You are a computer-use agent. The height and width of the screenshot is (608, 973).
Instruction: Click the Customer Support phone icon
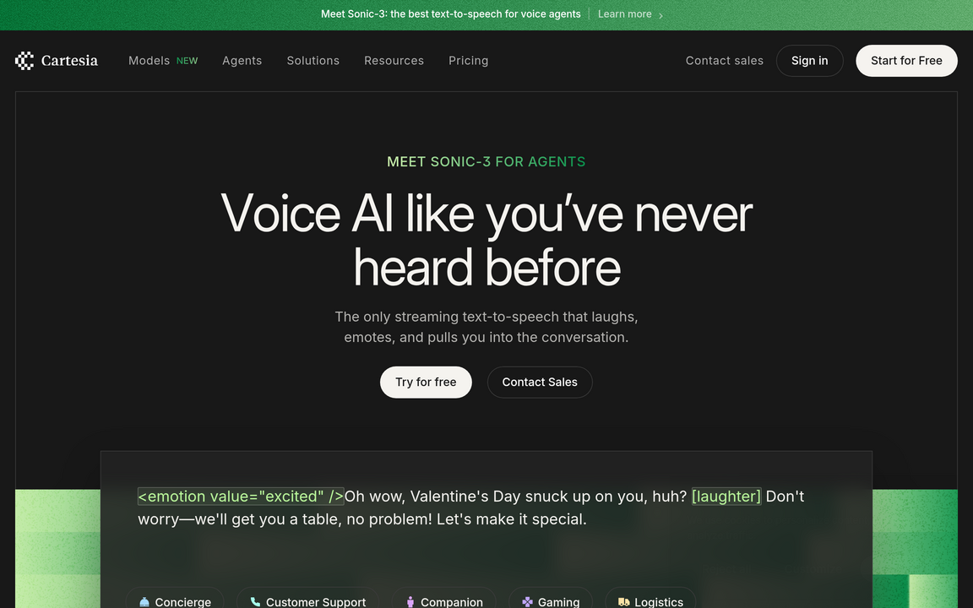255,602
